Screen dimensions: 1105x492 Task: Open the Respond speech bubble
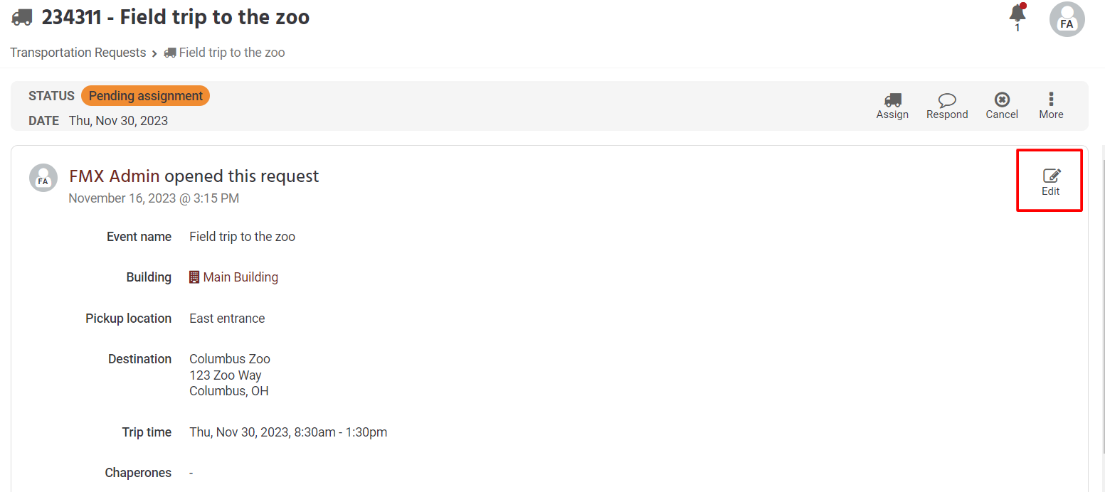coord(947,100)
